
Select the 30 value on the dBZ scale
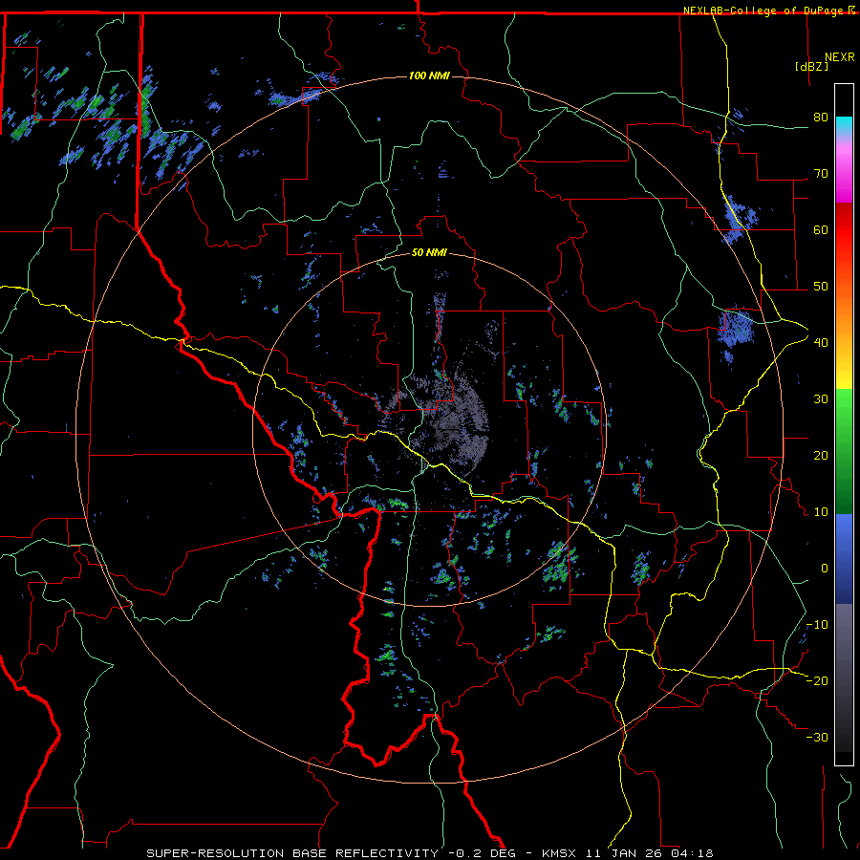click(x=821, y=399)
